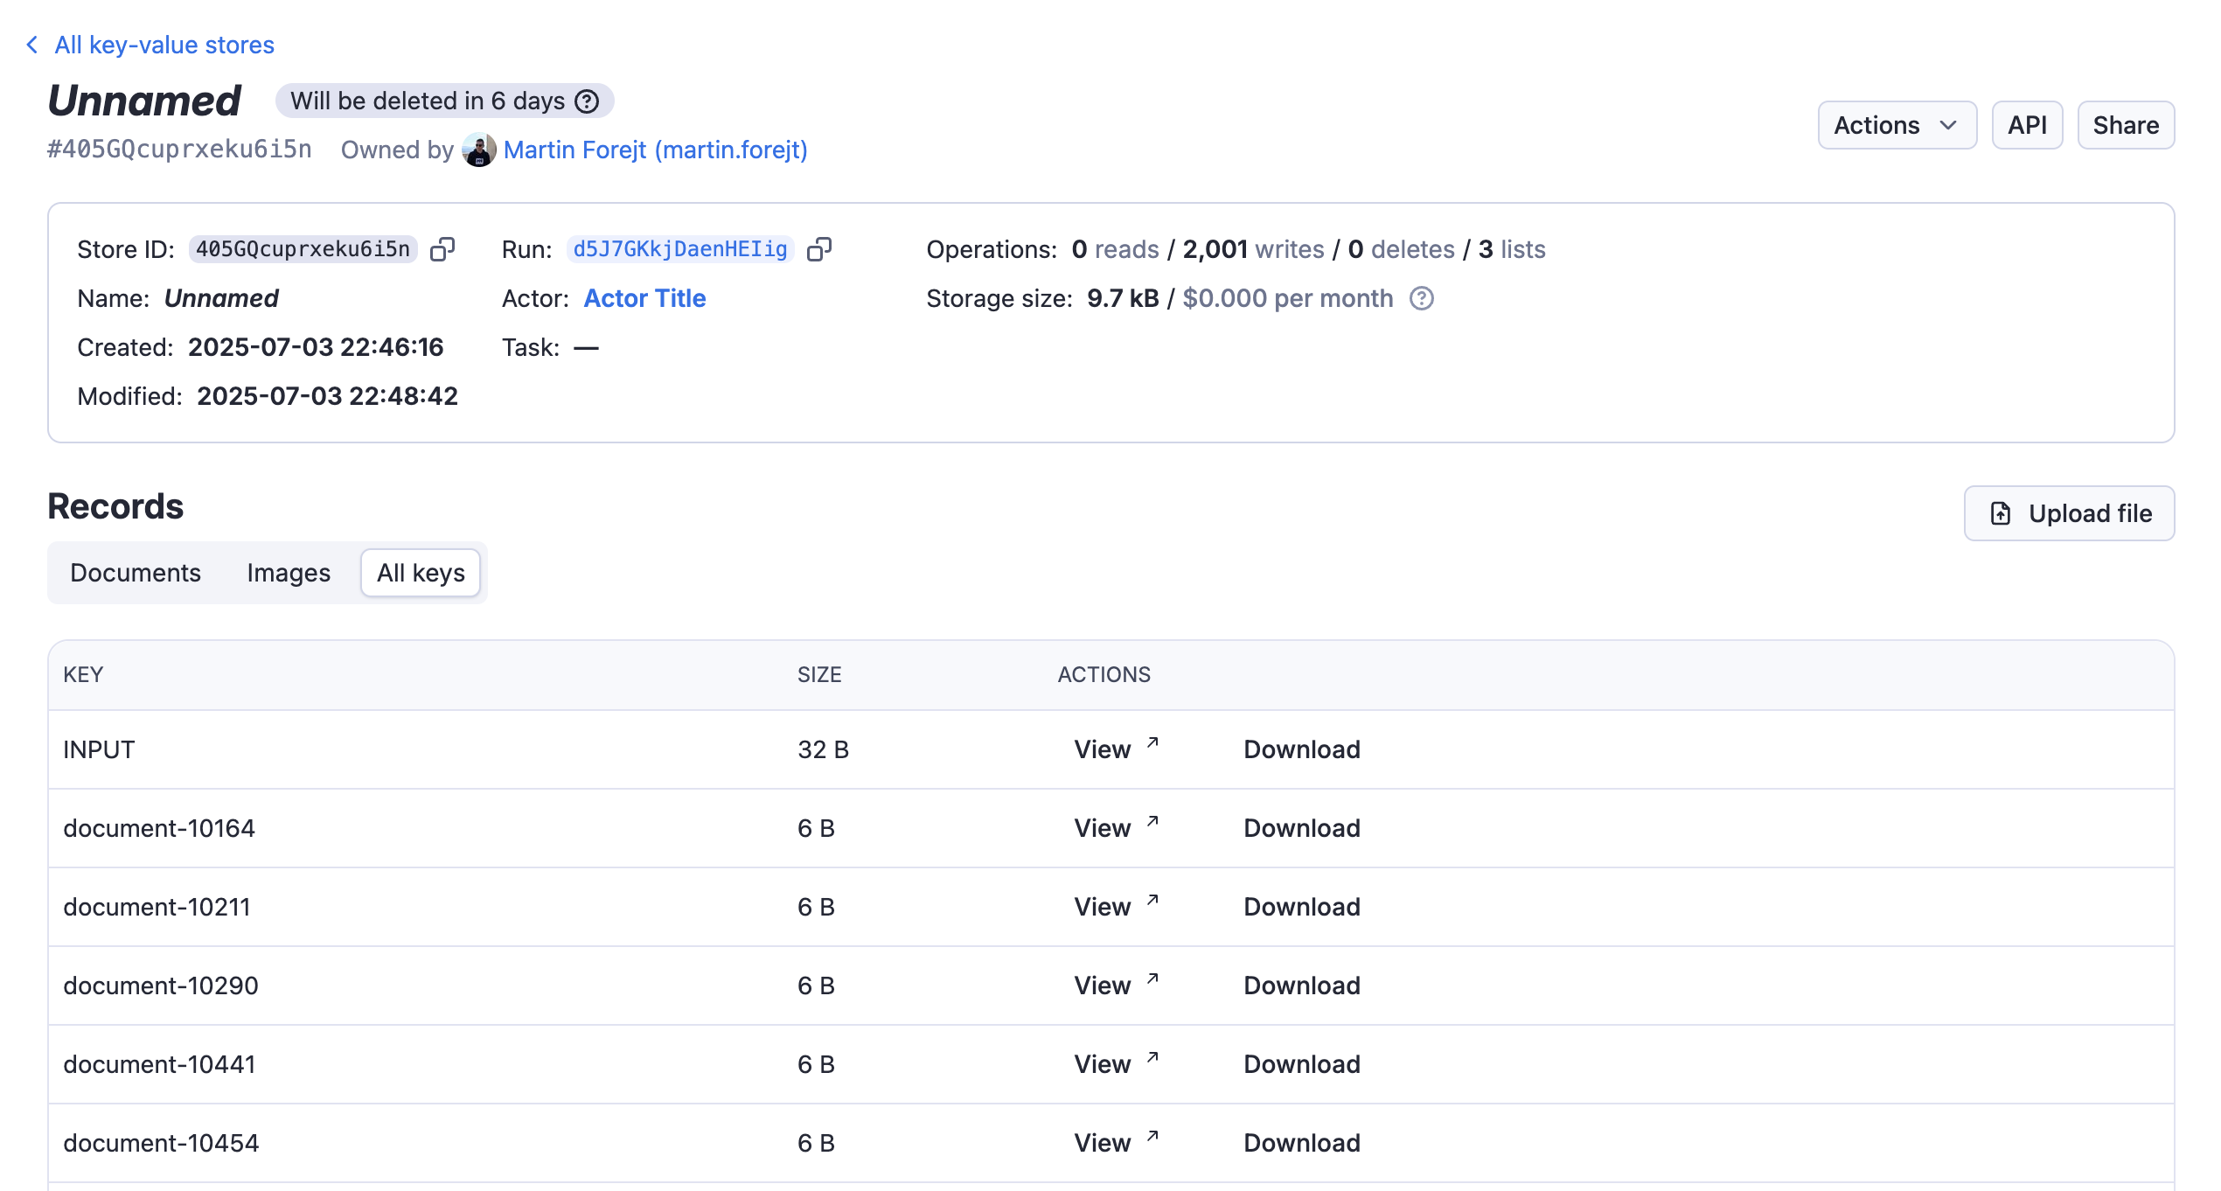
Task: Copy the Store ID to clipboard
Action: pyautogui.click(x=442, y=249)
